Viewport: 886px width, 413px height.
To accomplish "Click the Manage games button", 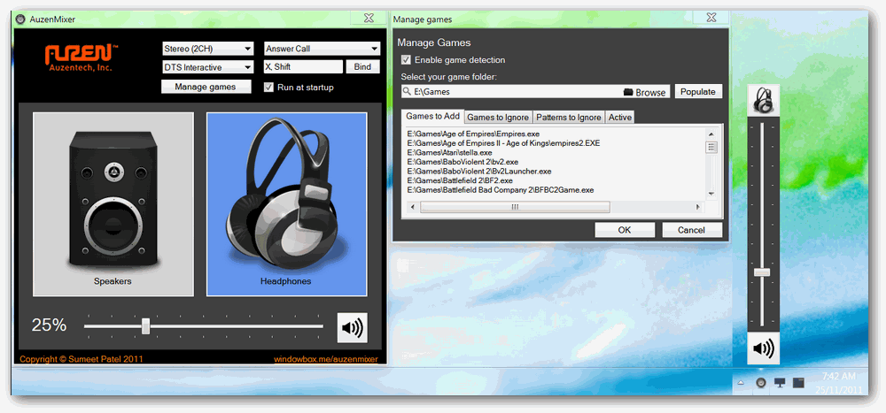I will click(206, 87).
